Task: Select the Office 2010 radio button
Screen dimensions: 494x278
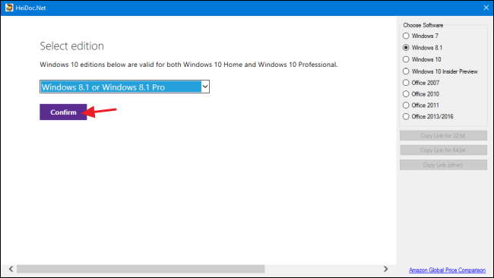Action: click(406, 94)
